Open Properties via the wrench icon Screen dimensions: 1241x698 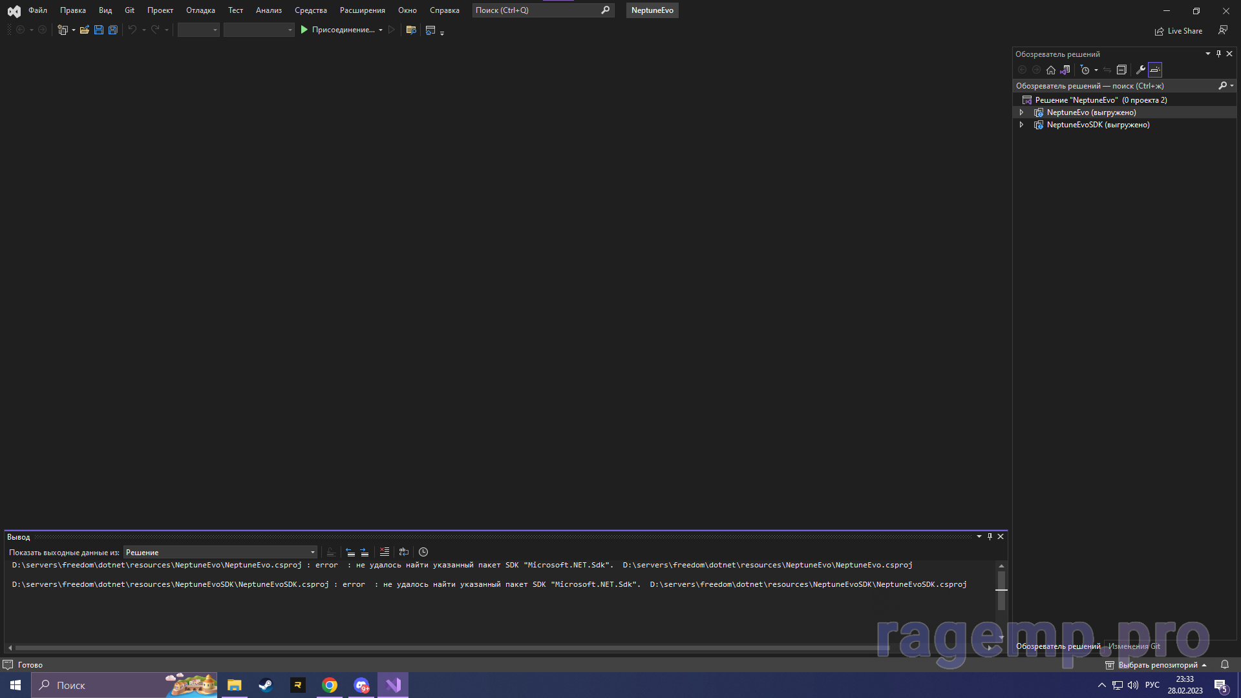pos(1141,70)
